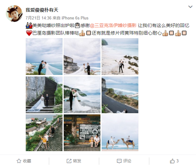Click the repost share icon

pos(69,161)
